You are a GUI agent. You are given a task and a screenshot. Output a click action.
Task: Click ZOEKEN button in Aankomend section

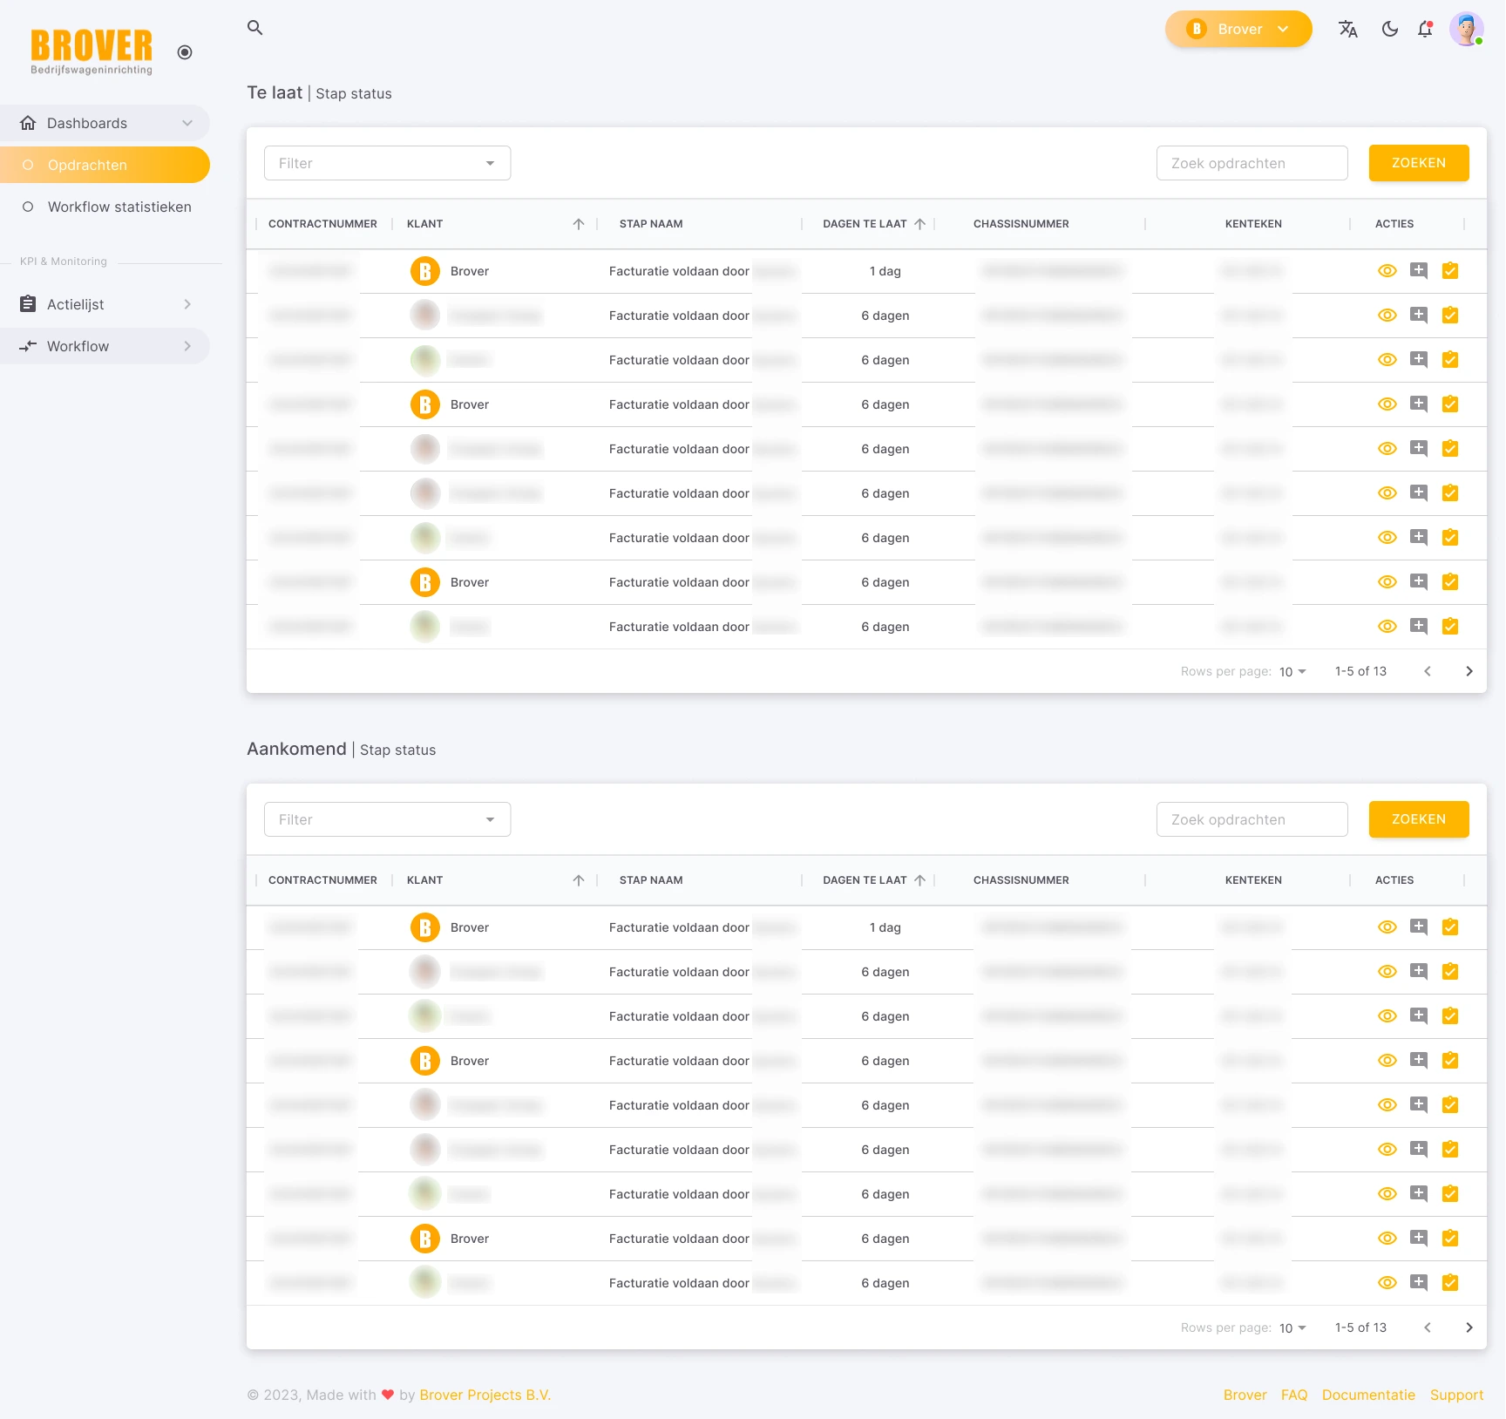(1419, 819)
